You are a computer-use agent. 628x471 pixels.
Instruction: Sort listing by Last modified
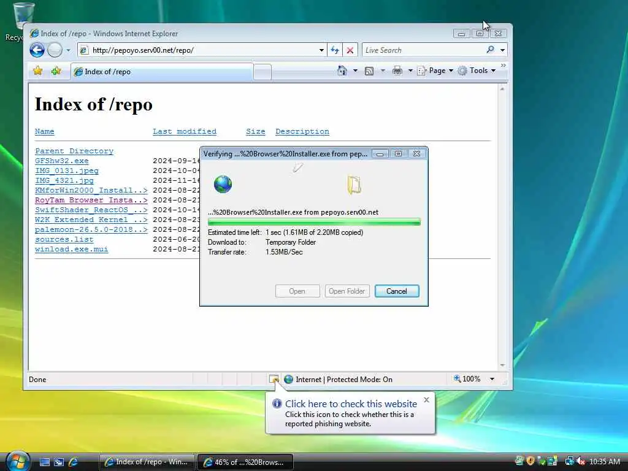tap(184, 131)
